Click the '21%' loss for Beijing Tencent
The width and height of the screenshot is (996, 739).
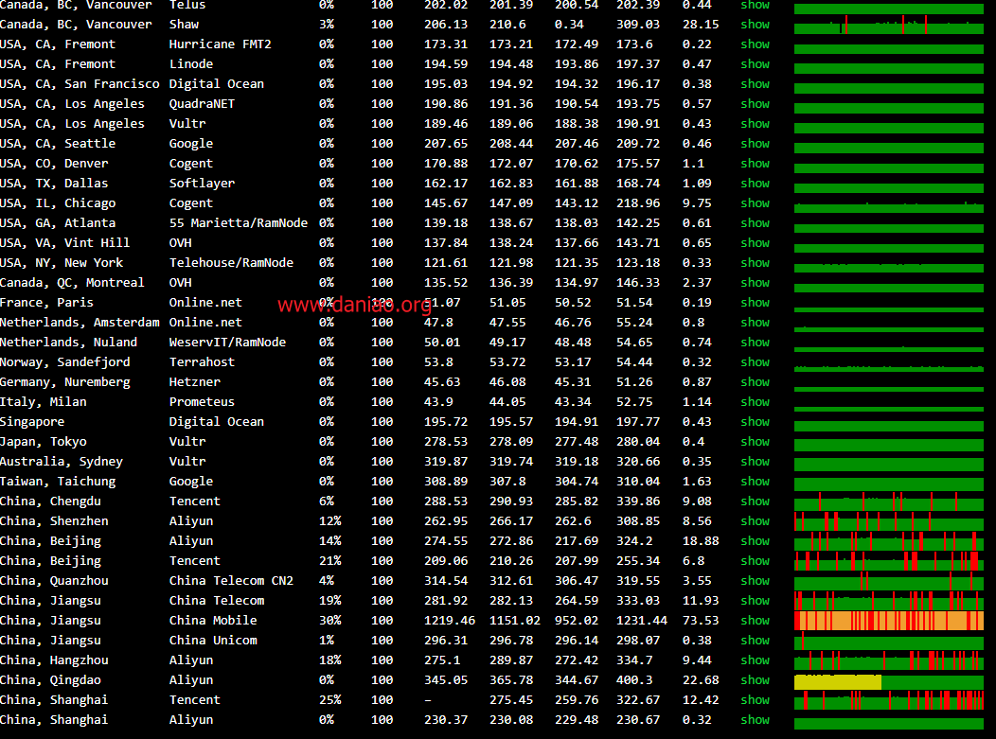(x=329, y=560)
